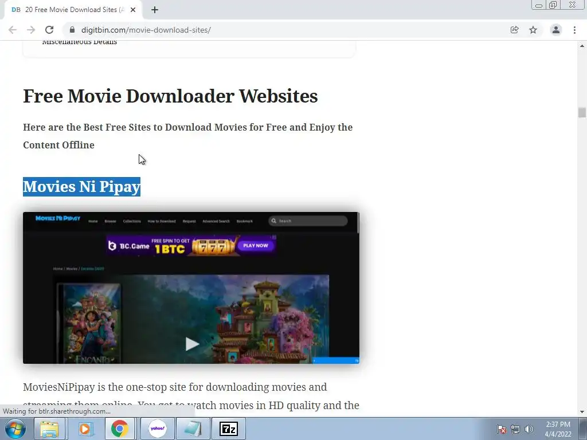View site info via the padlock icon

(x=72, y=30)
